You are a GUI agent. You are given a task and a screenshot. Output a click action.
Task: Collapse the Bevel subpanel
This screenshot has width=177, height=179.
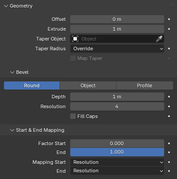pos(12,72)
